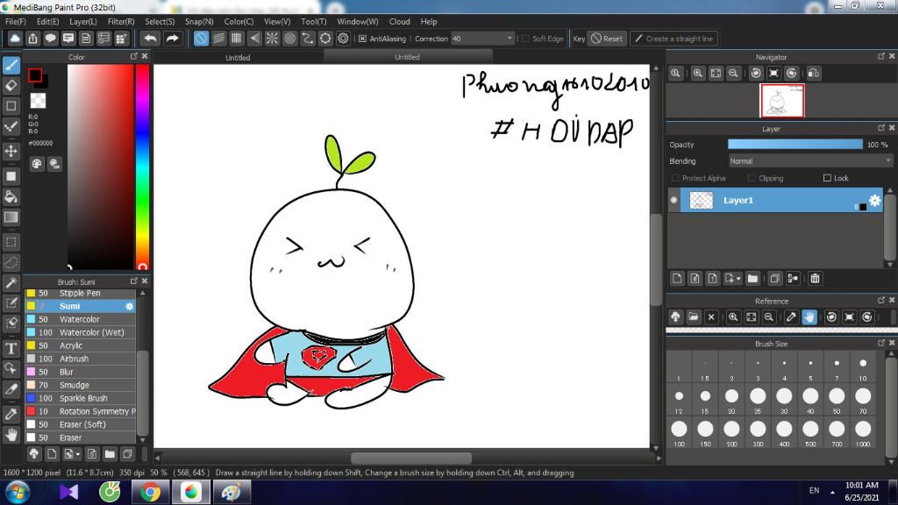The image size is (898, 505).
Task: Click the Redo arrow in toolbar
Action: click(x=172, y=39)
